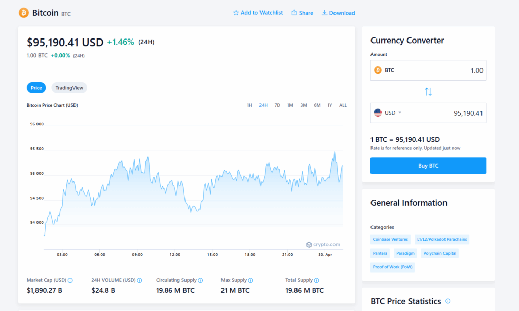Select the 1Y chart time range
The width and height of the screenshot is (519, 311).
coord(330,105)
